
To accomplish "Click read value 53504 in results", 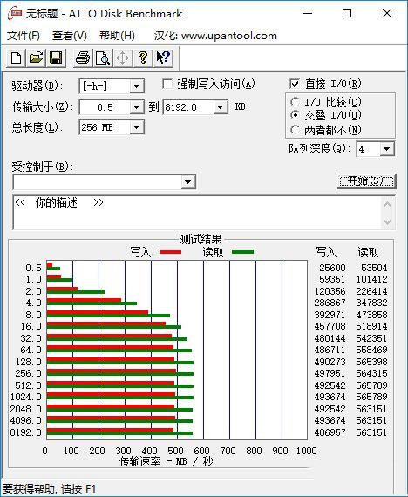I will [x=374, y=268].
